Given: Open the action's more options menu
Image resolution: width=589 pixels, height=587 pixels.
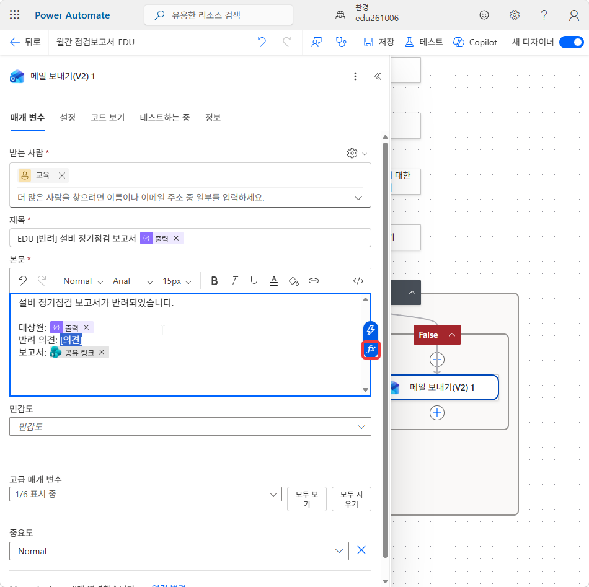Looking at the screenshot, I should point(355,77).
